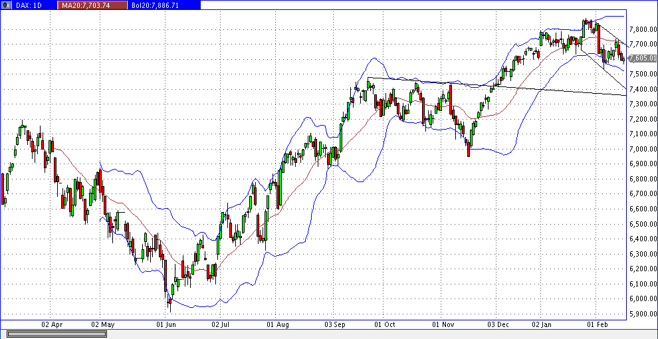Click the 01 Oct date label
Viewport: 658px width, 339px height.
[x=384, y=324]
